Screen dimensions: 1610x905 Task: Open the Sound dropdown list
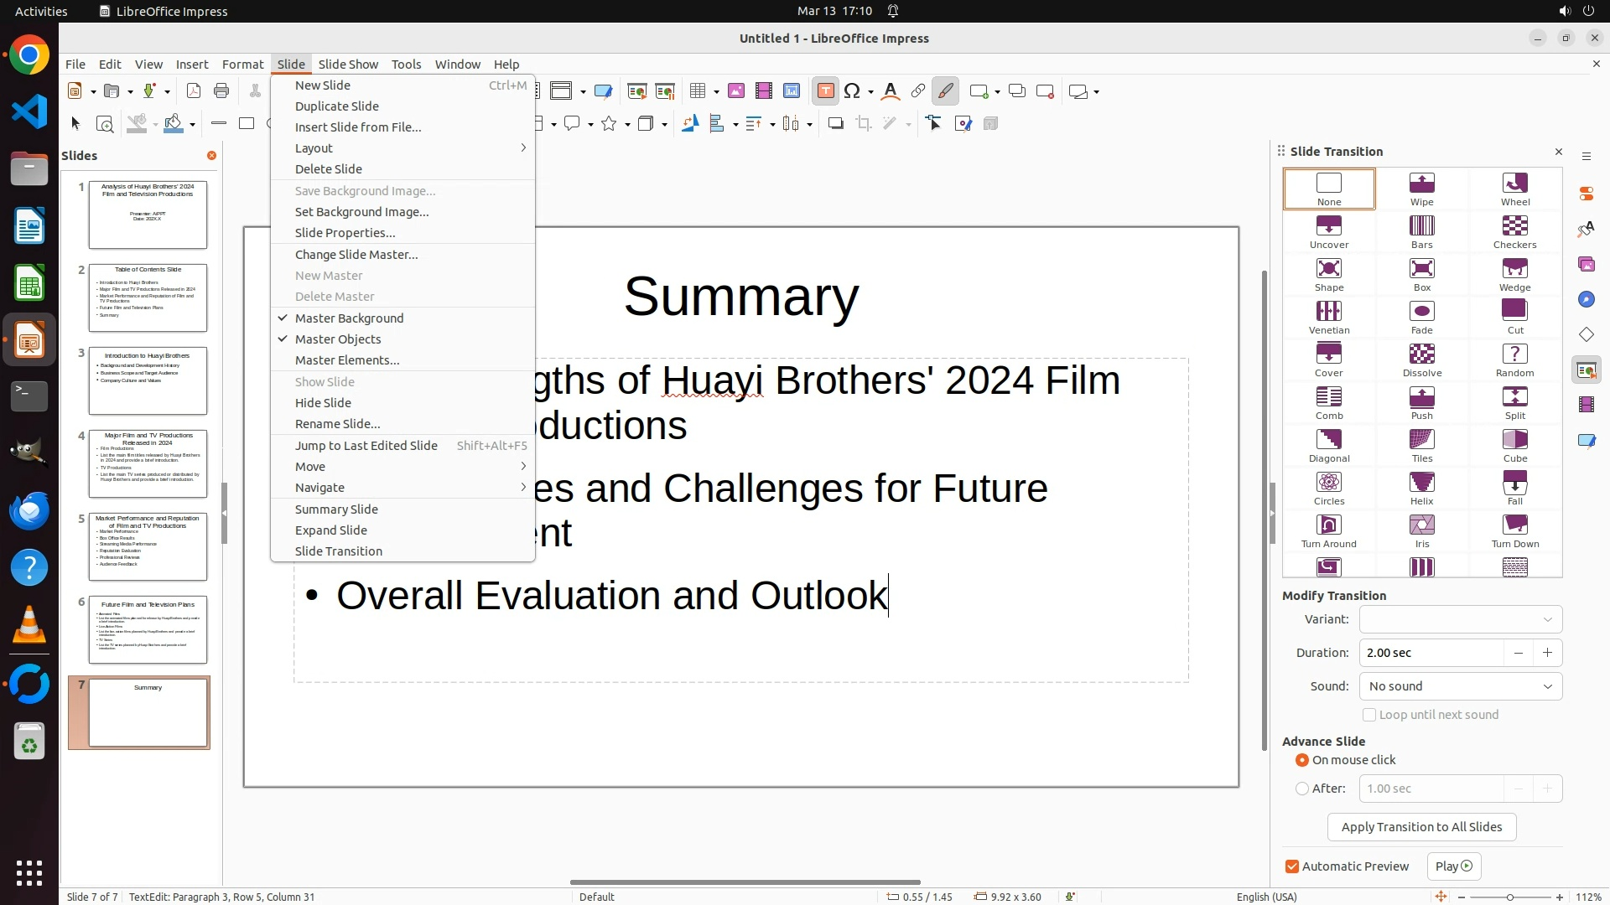(x=1460, y=686)
